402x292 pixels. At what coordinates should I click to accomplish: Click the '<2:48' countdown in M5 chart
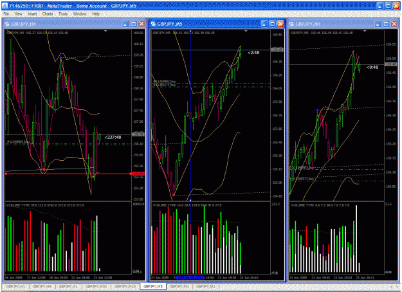253,53
